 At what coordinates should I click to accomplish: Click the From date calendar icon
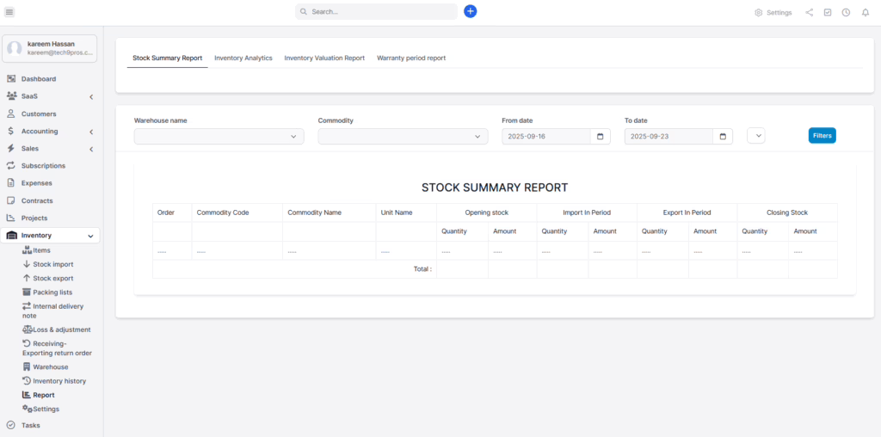600,137
